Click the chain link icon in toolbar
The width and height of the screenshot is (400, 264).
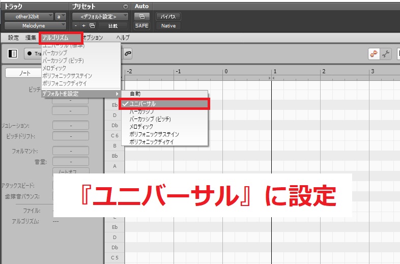(x=128, y=53)
